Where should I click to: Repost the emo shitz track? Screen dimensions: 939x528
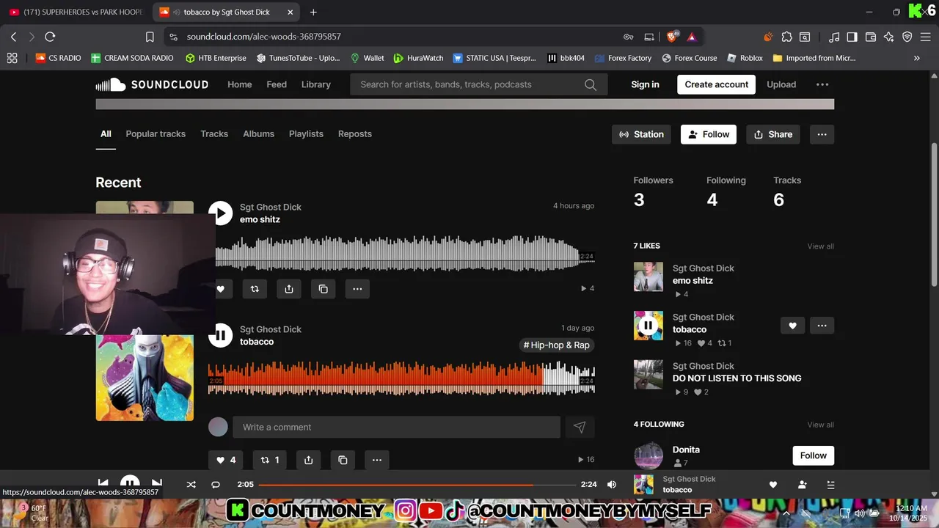[255, 289]
